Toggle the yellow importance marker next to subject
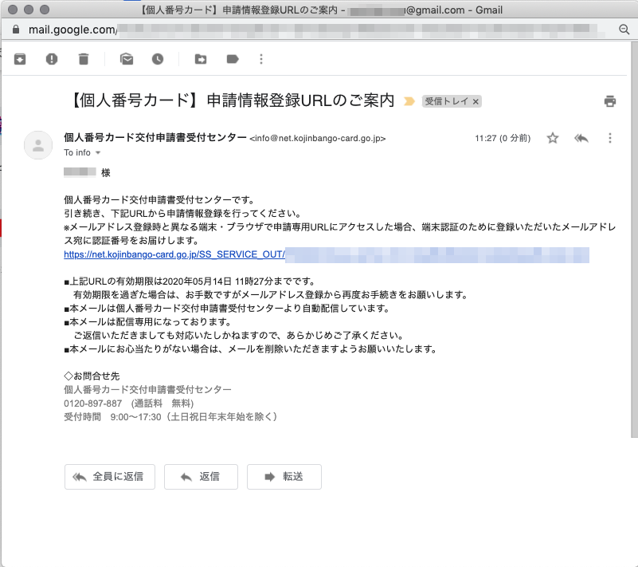The image size is (638, 567). coord(409,101)
